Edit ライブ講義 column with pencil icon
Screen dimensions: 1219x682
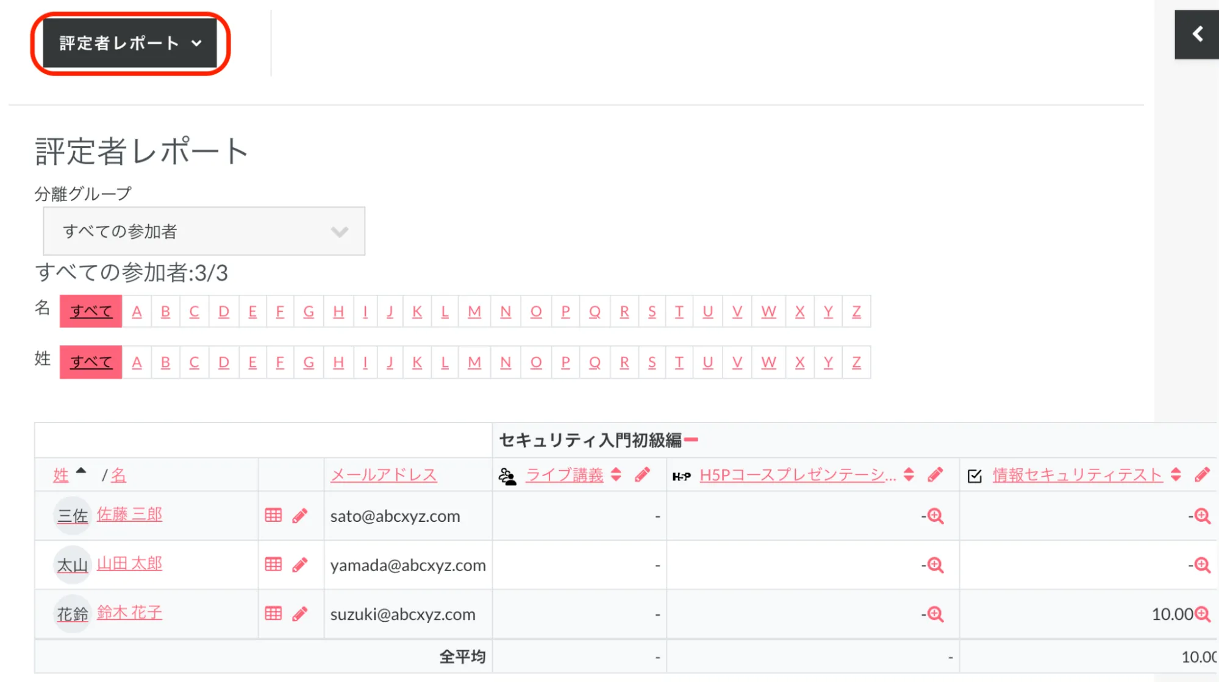(x=642, y=475)
